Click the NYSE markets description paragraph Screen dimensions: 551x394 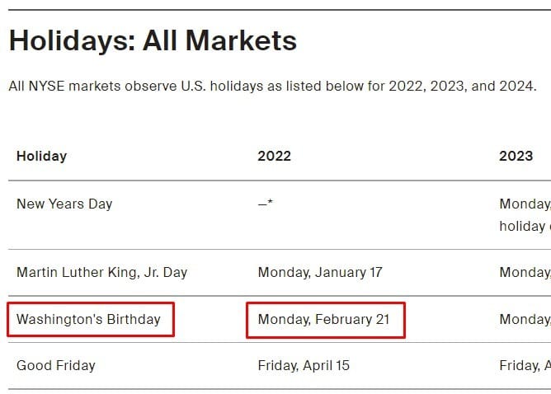(x=273, y=86)
